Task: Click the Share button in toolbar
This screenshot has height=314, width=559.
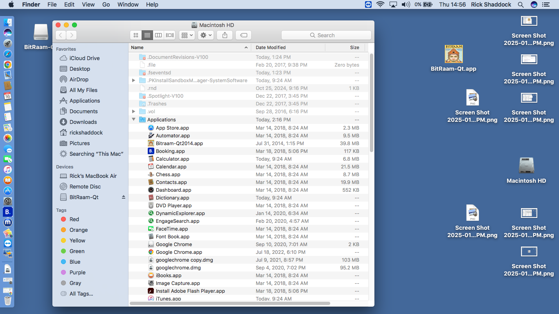Action: pos(225,35)
